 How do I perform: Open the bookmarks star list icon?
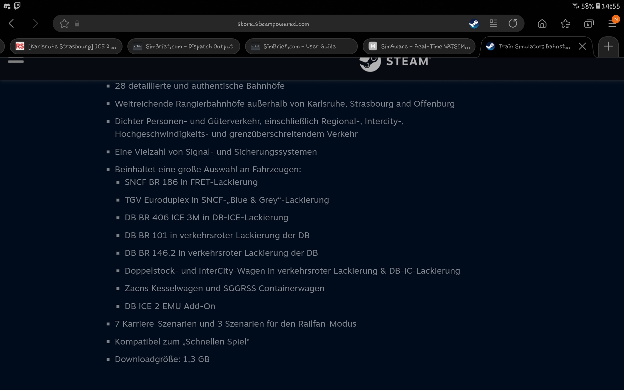click(565, 23)
